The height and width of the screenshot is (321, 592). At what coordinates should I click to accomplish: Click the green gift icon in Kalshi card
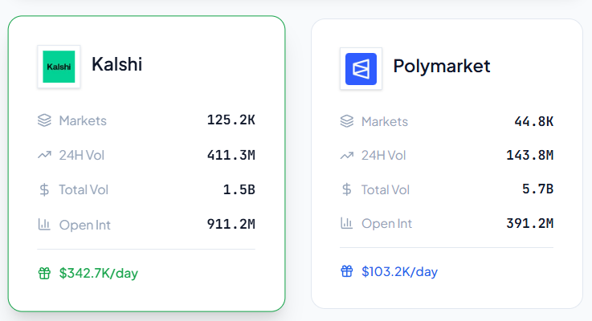point(44,273)
